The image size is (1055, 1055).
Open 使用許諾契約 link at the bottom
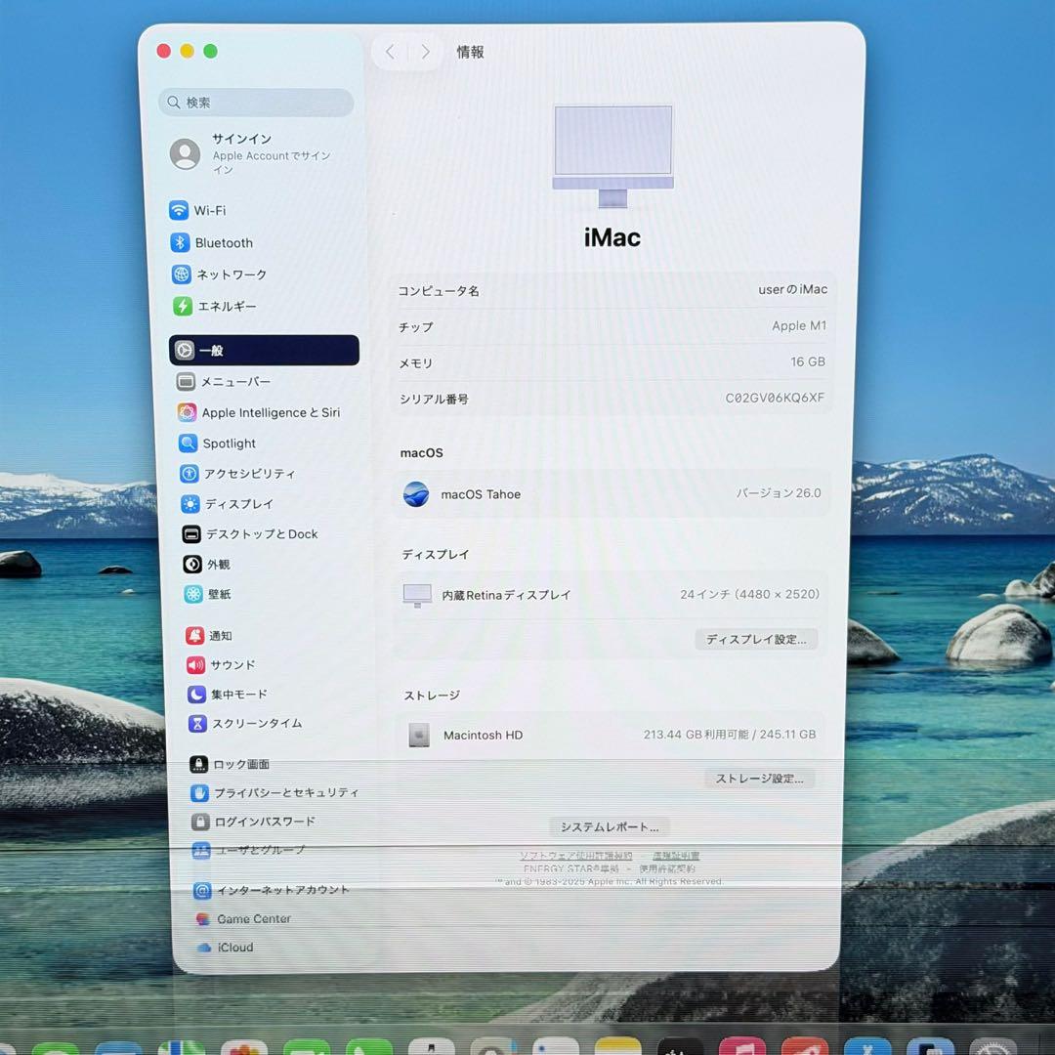tap(667, 868)
